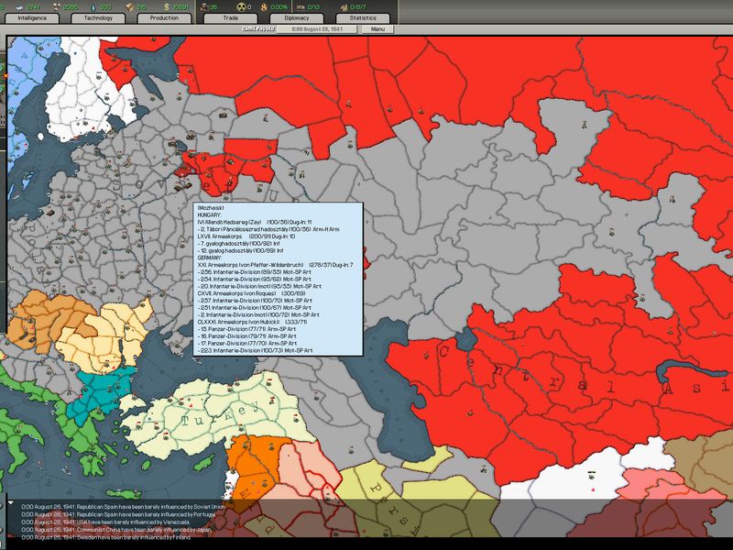Viewport: 733px width, 550px height.
Task: Click the CXVII. Armeekorps (von Roques) line
Action: click(x=251, y=293)
